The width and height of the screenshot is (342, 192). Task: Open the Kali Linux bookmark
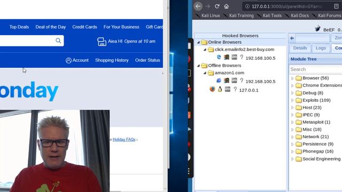click(208, 15)
